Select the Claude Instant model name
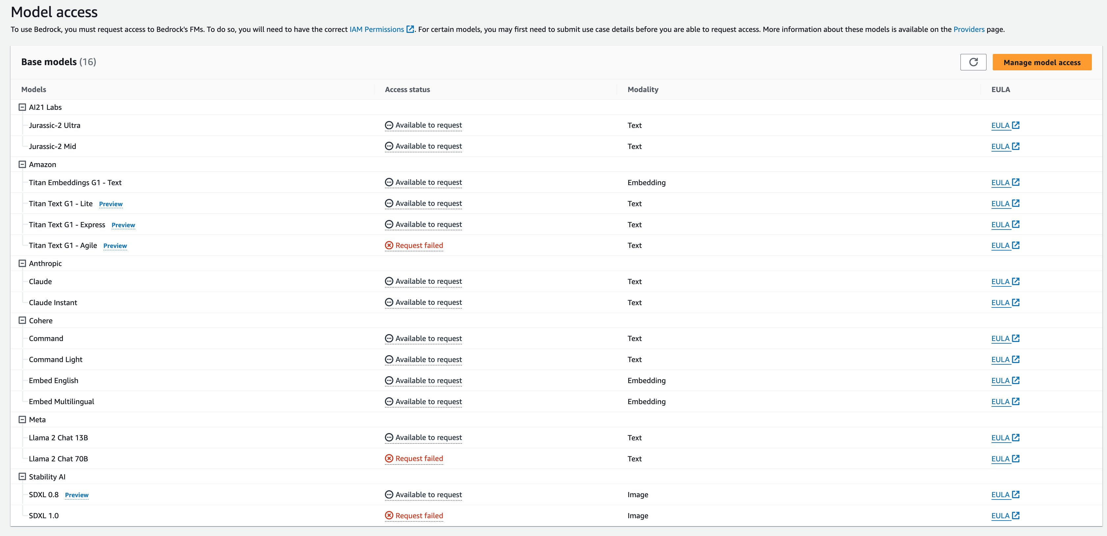This screenshot has height=536, width=1107. 53,303
